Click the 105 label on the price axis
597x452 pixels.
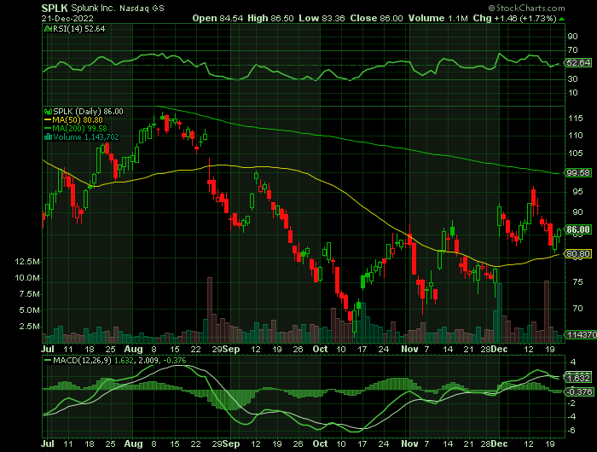pos(576,154)
